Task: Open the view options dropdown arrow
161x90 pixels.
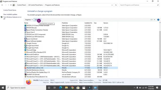Action: coord(154,20)
